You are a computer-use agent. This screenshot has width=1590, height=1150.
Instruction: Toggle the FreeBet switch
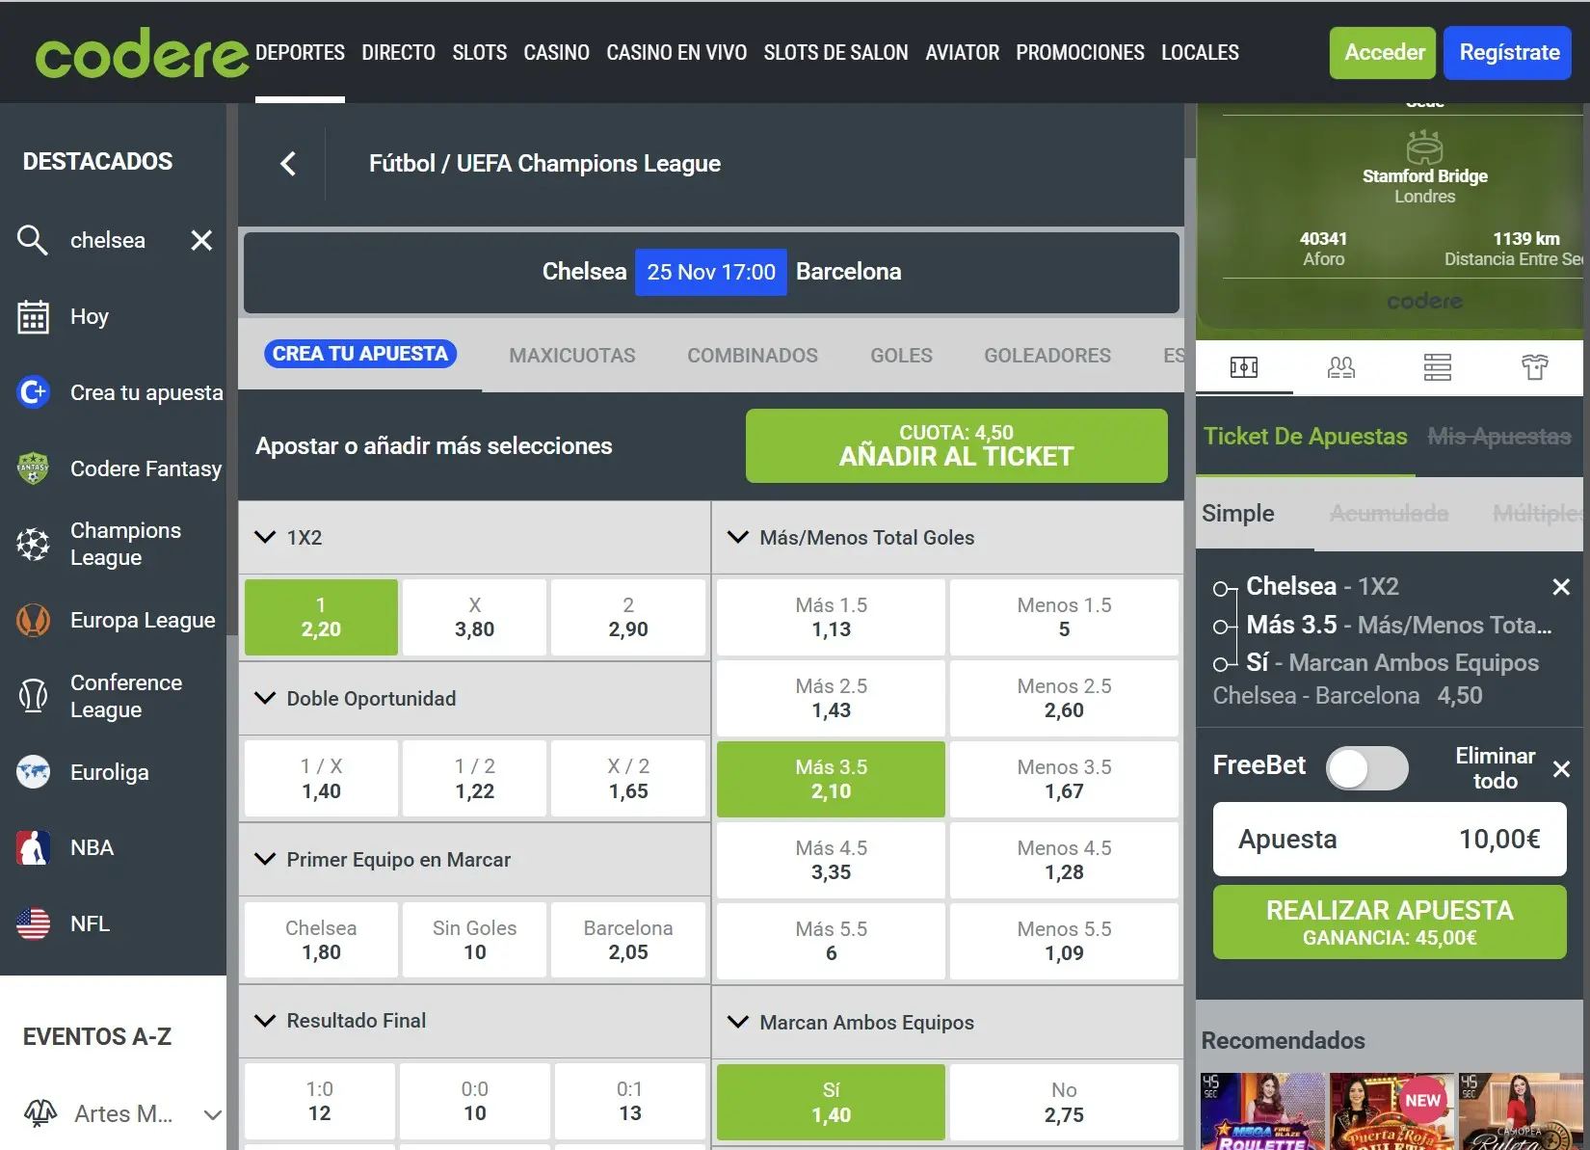[1366, 768]
